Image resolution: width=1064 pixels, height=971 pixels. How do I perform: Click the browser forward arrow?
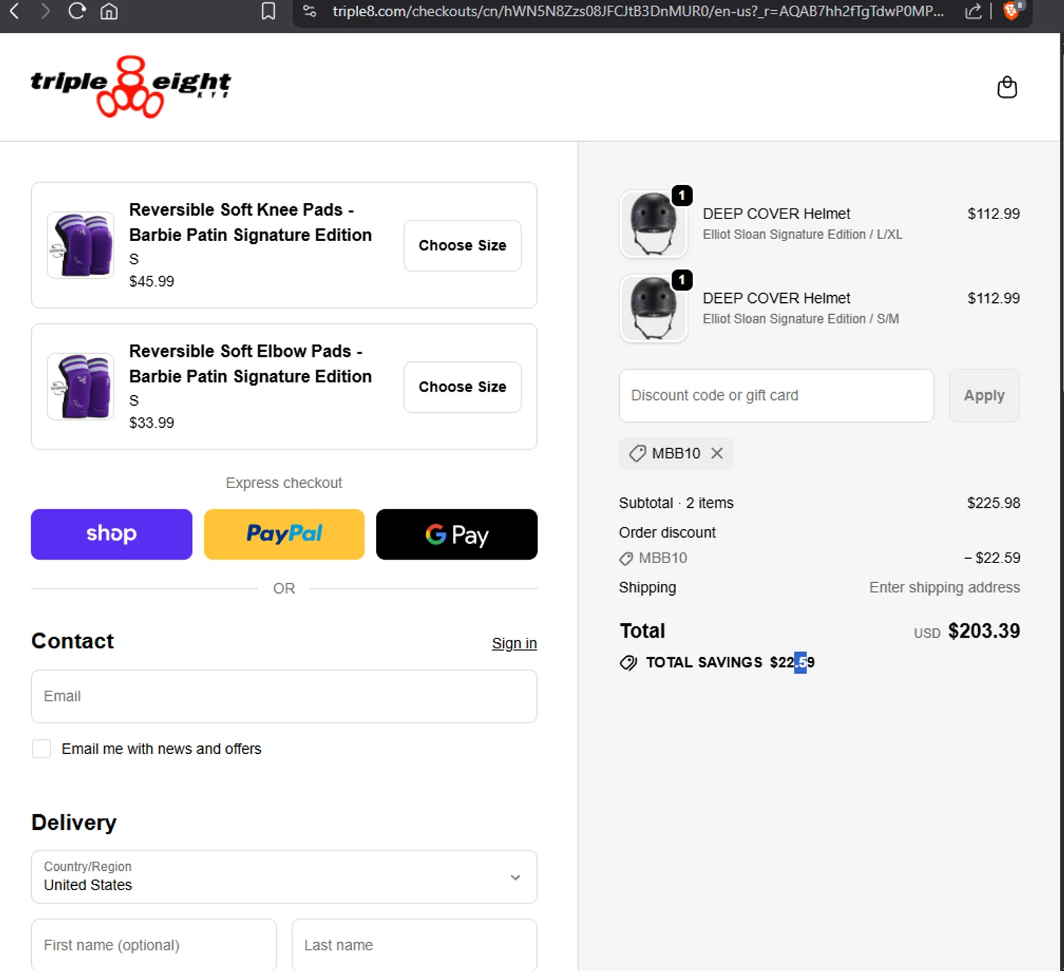click(x=45, y=11)
